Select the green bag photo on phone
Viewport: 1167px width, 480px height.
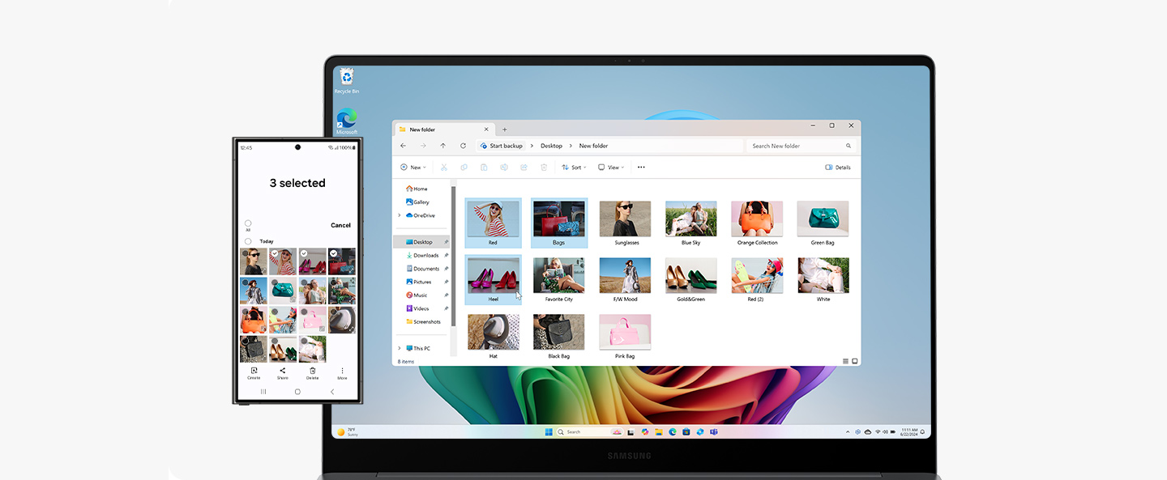283,291
